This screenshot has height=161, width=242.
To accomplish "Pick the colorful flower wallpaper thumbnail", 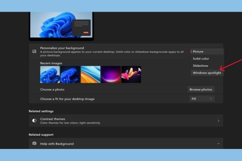I will pyautogui.click(x=131, y=74).
